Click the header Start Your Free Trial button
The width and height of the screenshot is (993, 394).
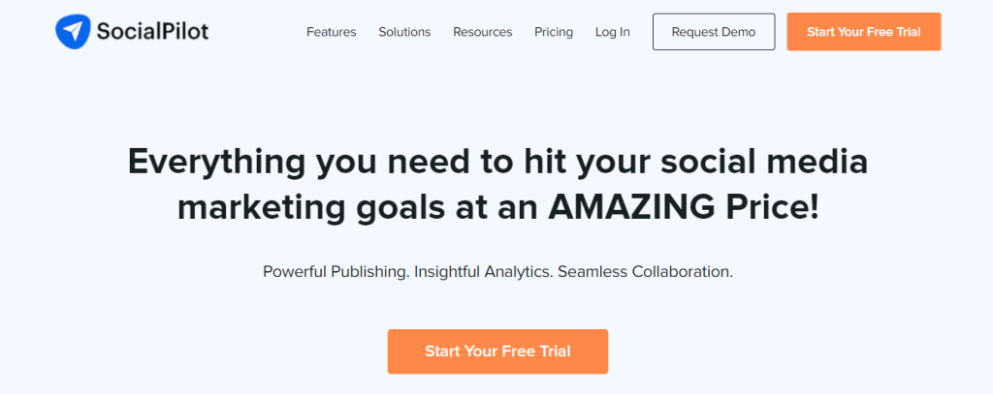(x=864, y=32)
